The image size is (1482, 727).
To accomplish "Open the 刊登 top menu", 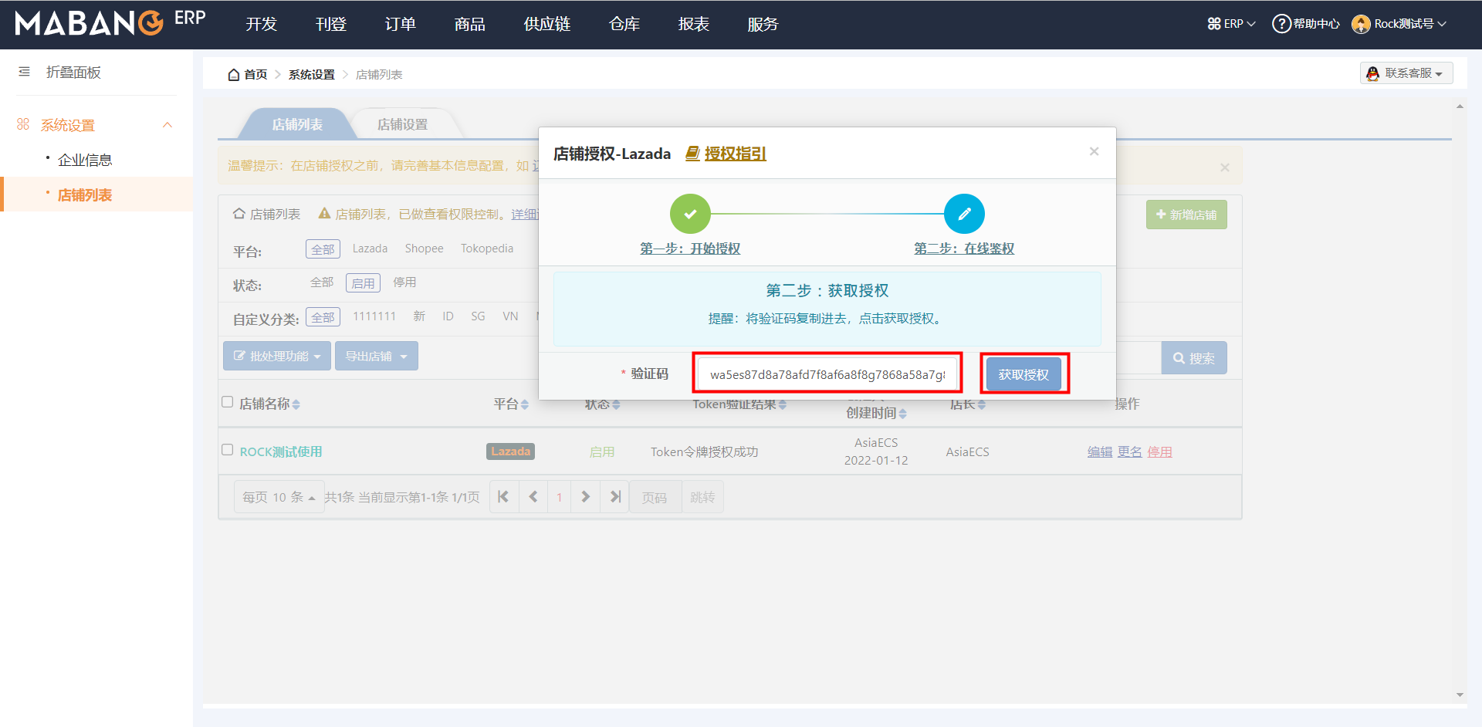I will (x=330, y=24).
